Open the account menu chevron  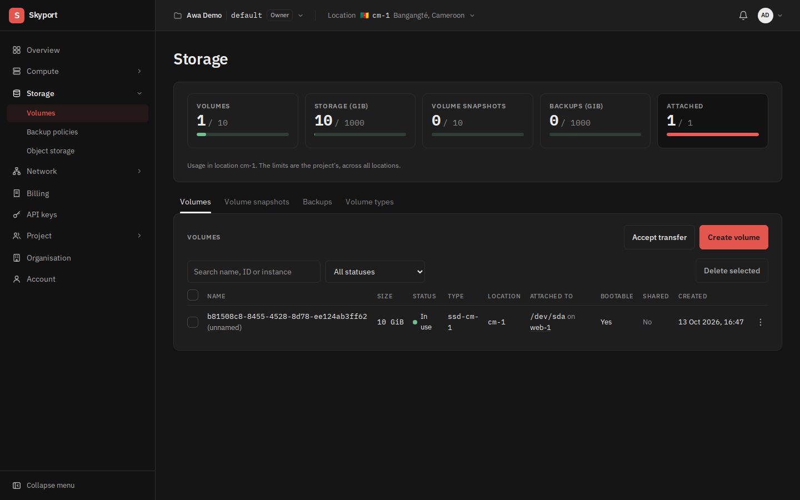[x=780, y=16]
